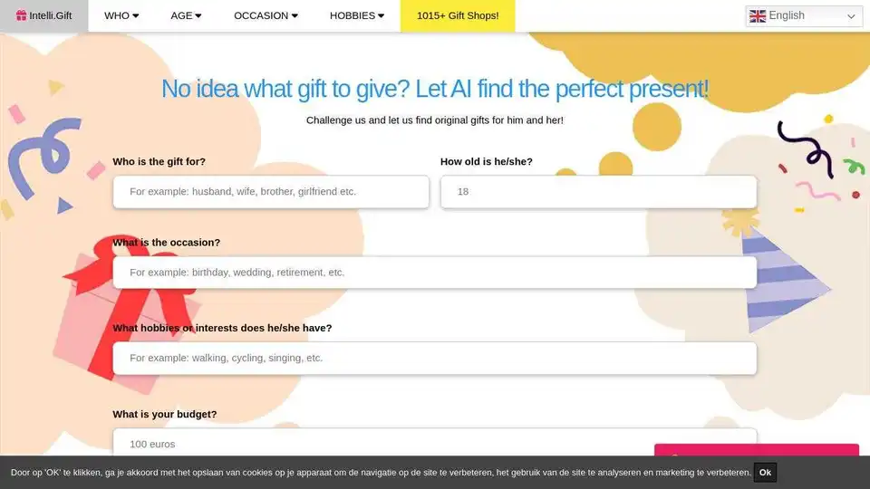Image resolution: width=870 pixels, height=489 pixels.
Task: Click the UK flag icon in language selector
Action: point(758,16)
